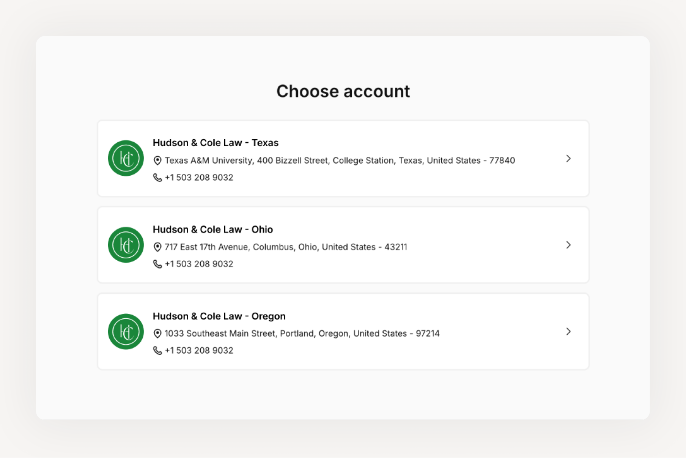The width and height of the screenshot is (686, 458).
Task: Click the Texas account green logo
Action: [126, 158]
